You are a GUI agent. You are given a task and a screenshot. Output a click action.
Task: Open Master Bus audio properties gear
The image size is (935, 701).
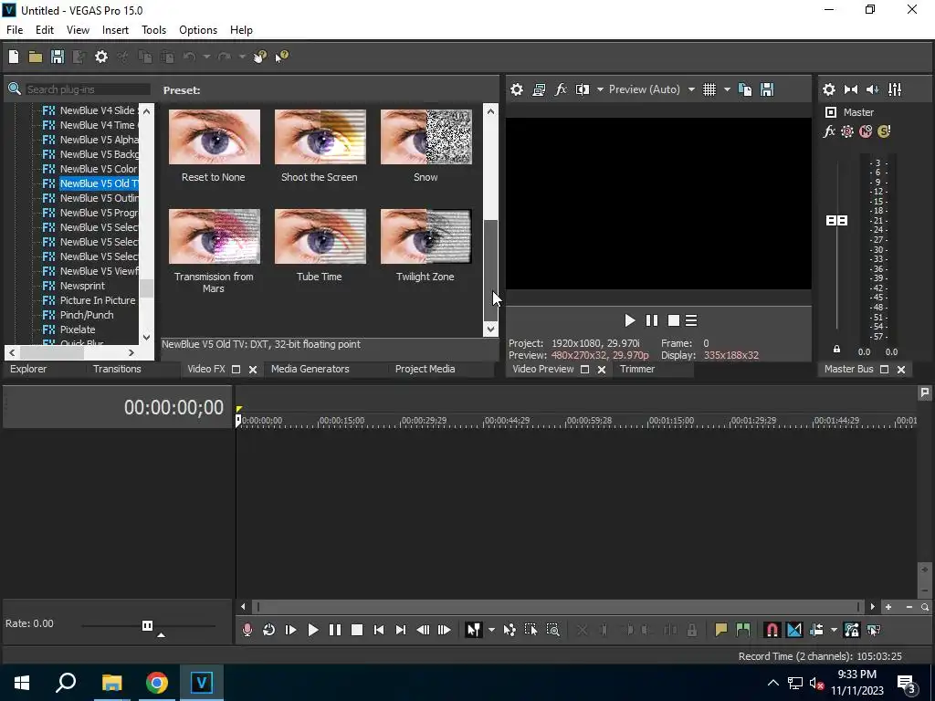tap(829, 89)
